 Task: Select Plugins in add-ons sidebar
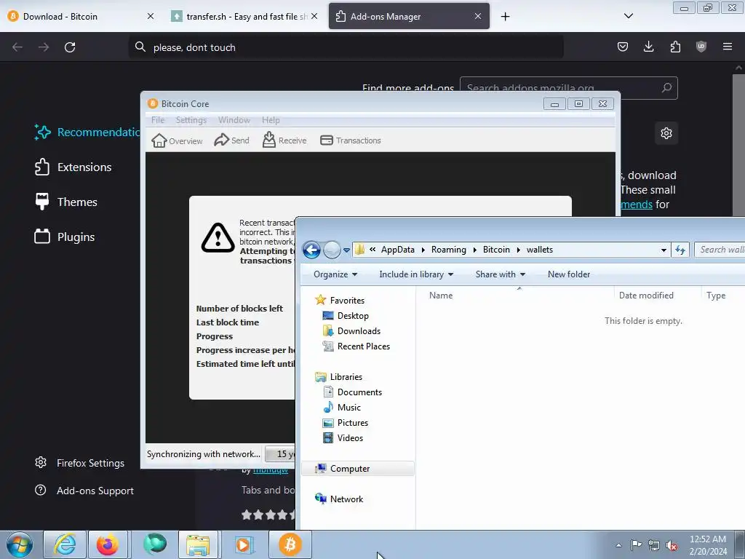pos(65,237)
